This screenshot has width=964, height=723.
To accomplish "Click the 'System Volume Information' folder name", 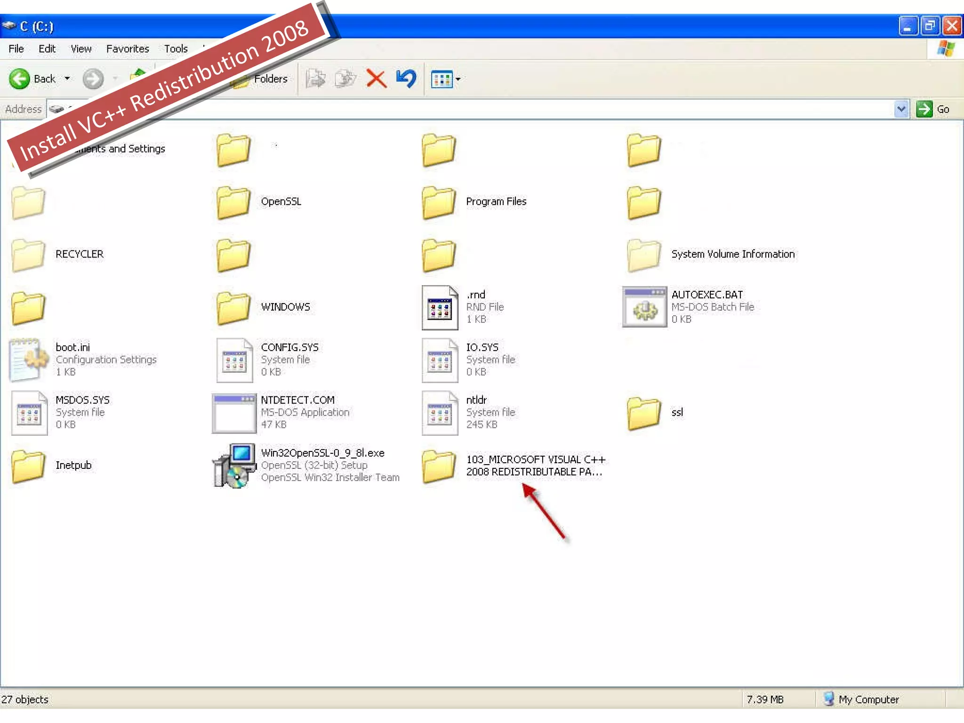I will (x=733, y=254).
